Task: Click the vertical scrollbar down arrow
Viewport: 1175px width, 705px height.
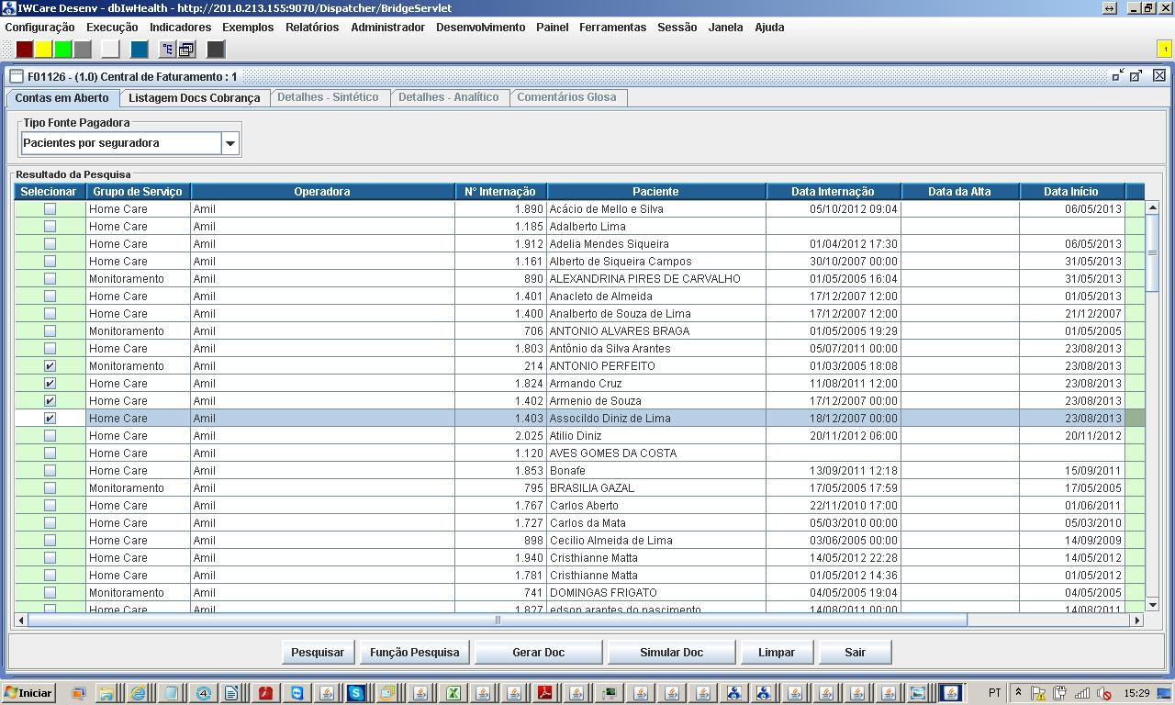Action: click(x=1152, y=605)
